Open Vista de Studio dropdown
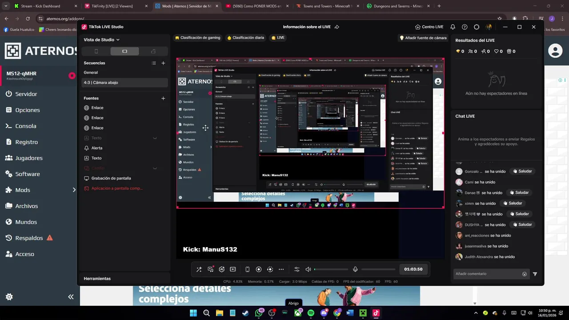 pyautogui.click(x=101, y=40)
